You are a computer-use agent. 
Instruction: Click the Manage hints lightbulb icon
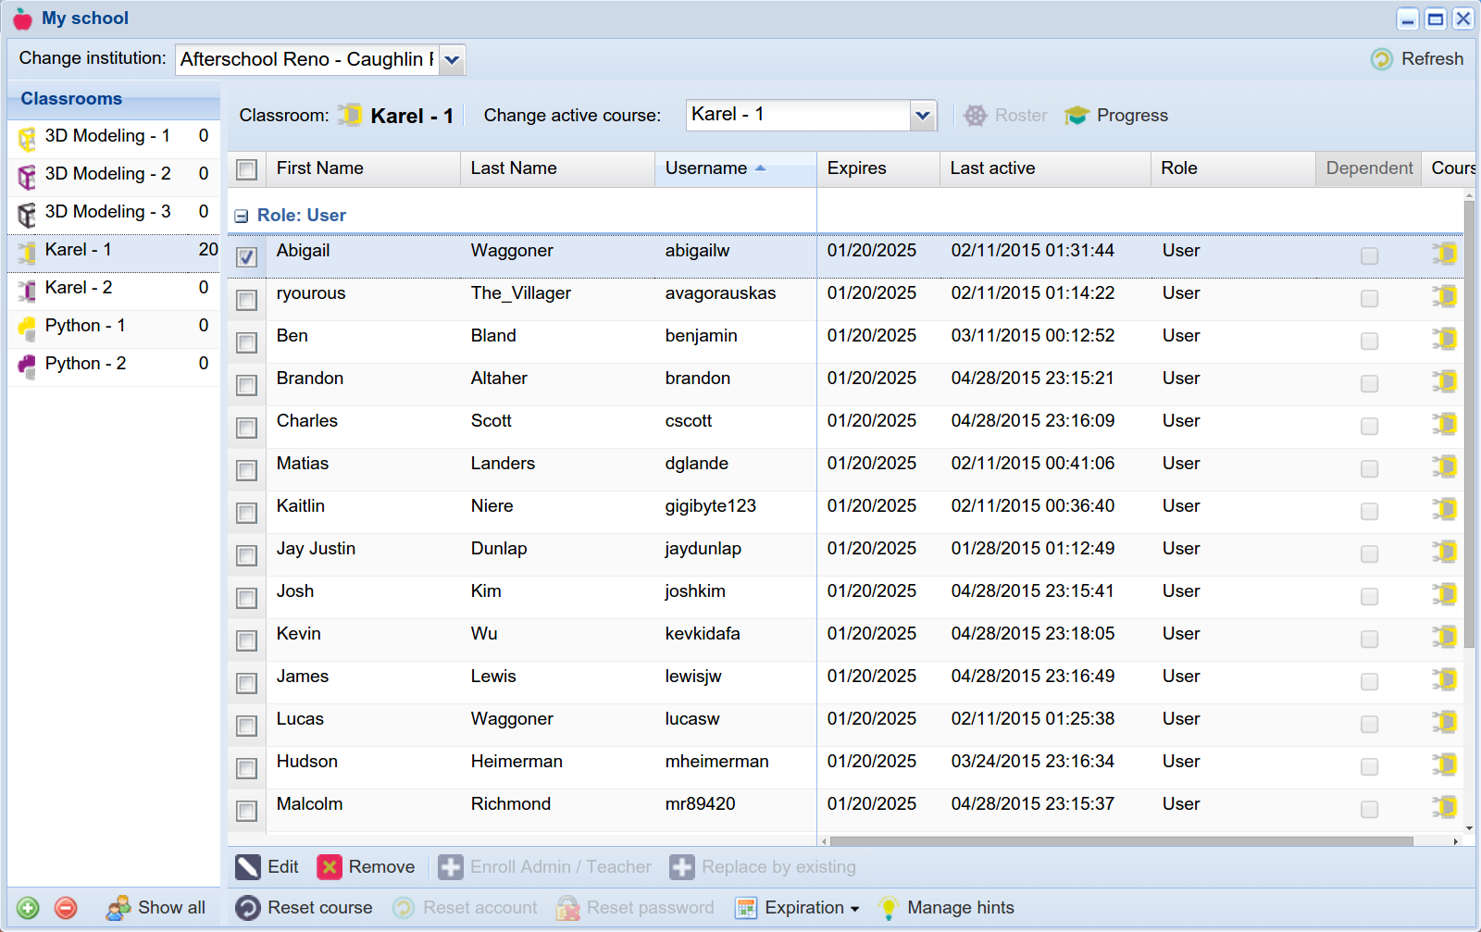coord(890,907)
